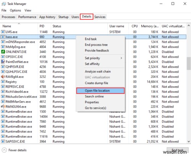Image resolution: width=191 pixels, height=156 pixels.
Task: Click the RichVideo64.exe process icon
Action: tap(3, 92)
